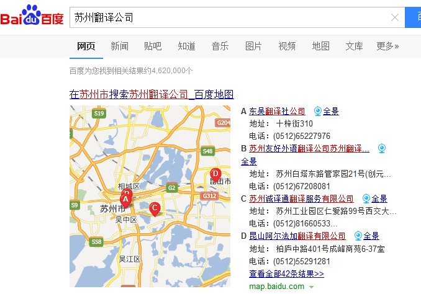Open the 全景 link for 苏州诚译通翻译服务有限公司
This screenshot has height=294, width=421.
379,198
